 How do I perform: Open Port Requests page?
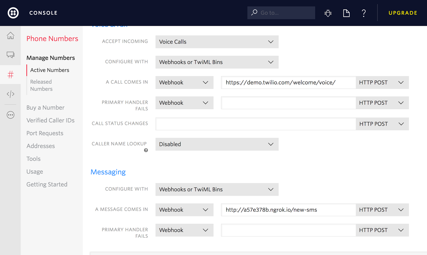coord(45,133)
